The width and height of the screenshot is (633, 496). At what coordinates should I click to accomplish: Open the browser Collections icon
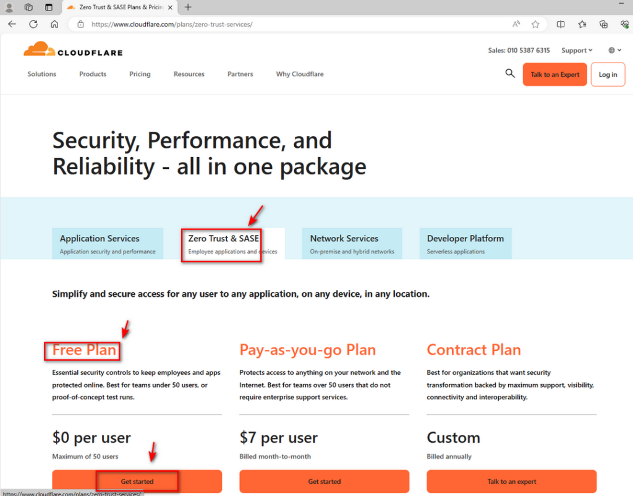pyautogui.click(x=603, y=24)
